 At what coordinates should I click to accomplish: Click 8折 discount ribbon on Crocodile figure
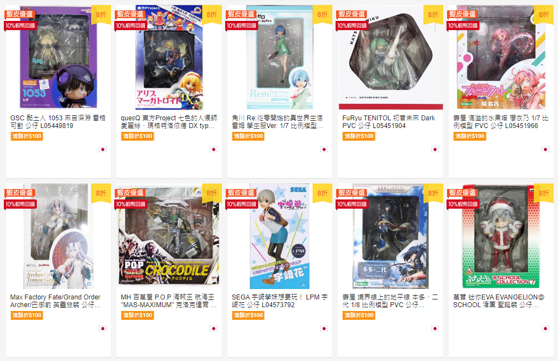212,193
